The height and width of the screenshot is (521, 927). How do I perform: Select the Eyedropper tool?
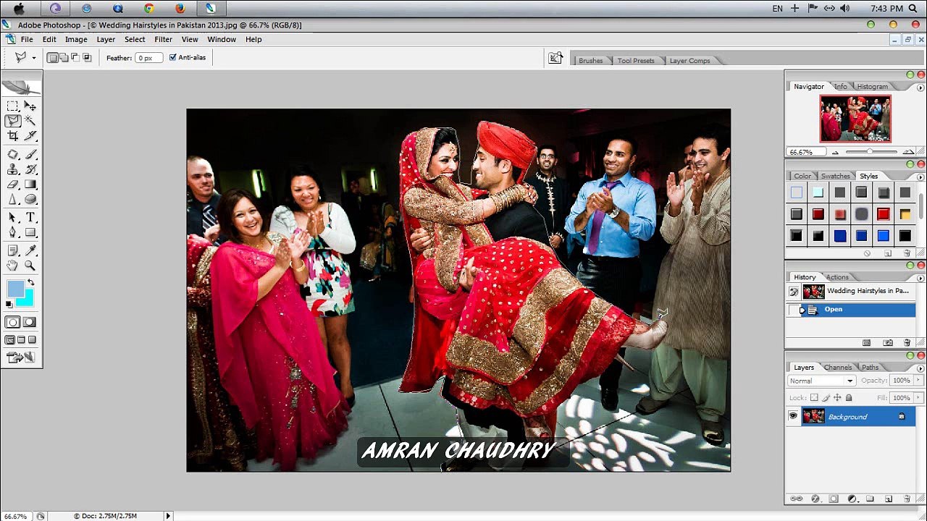click(x=30, y=251)
